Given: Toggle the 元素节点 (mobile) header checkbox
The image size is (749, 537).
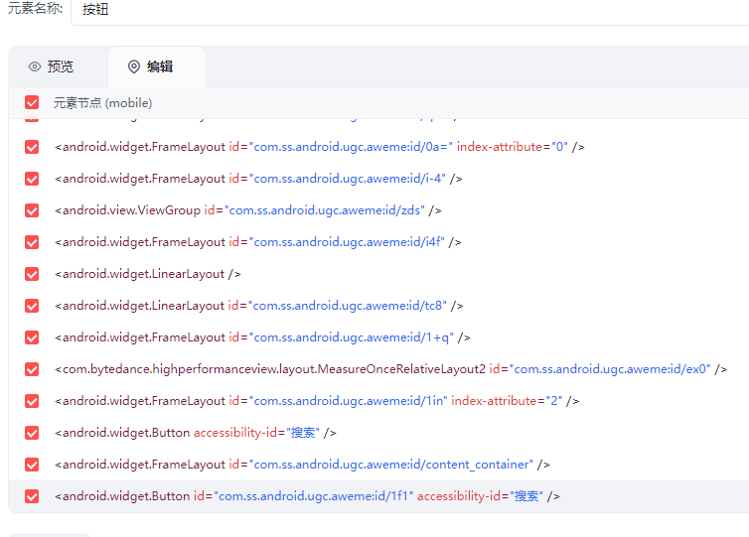Looking at the screenshot, I should pos(32,102).
